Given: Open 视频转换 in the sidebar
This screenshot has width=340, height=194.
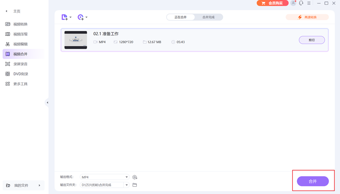Looking at the screenshot, I should coord(20,24).
